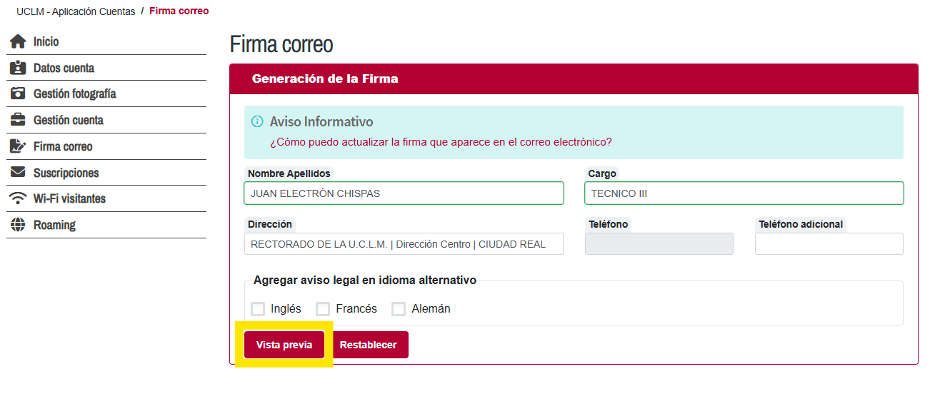Click the info icon next to Aviso Informativo
935x394 pixels.
(x=257, y=122)
